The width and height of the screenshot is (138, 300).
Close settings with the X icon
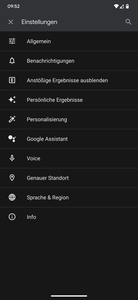pyautogui.click(x=11, y=22)
